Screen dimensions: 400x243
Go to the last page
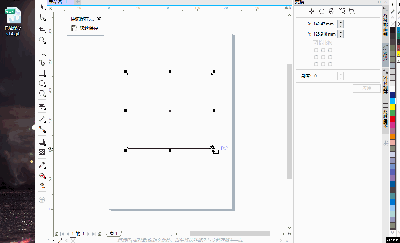94,234
